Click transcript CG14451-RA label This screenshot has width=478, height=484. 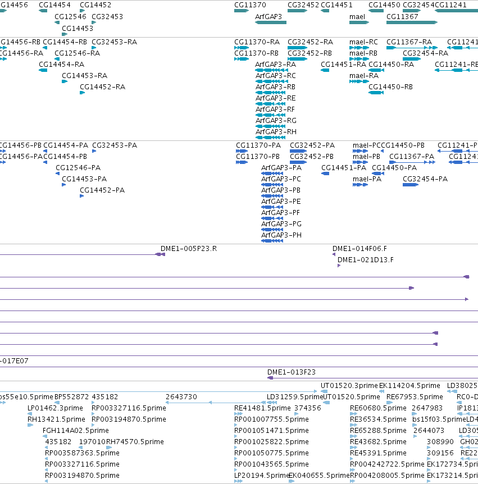343,65
